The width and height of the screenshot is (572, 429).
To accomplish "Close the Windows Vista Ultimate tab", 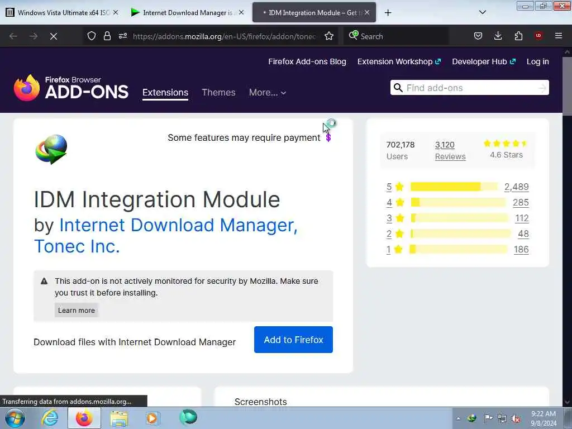I will pos(115,12).
